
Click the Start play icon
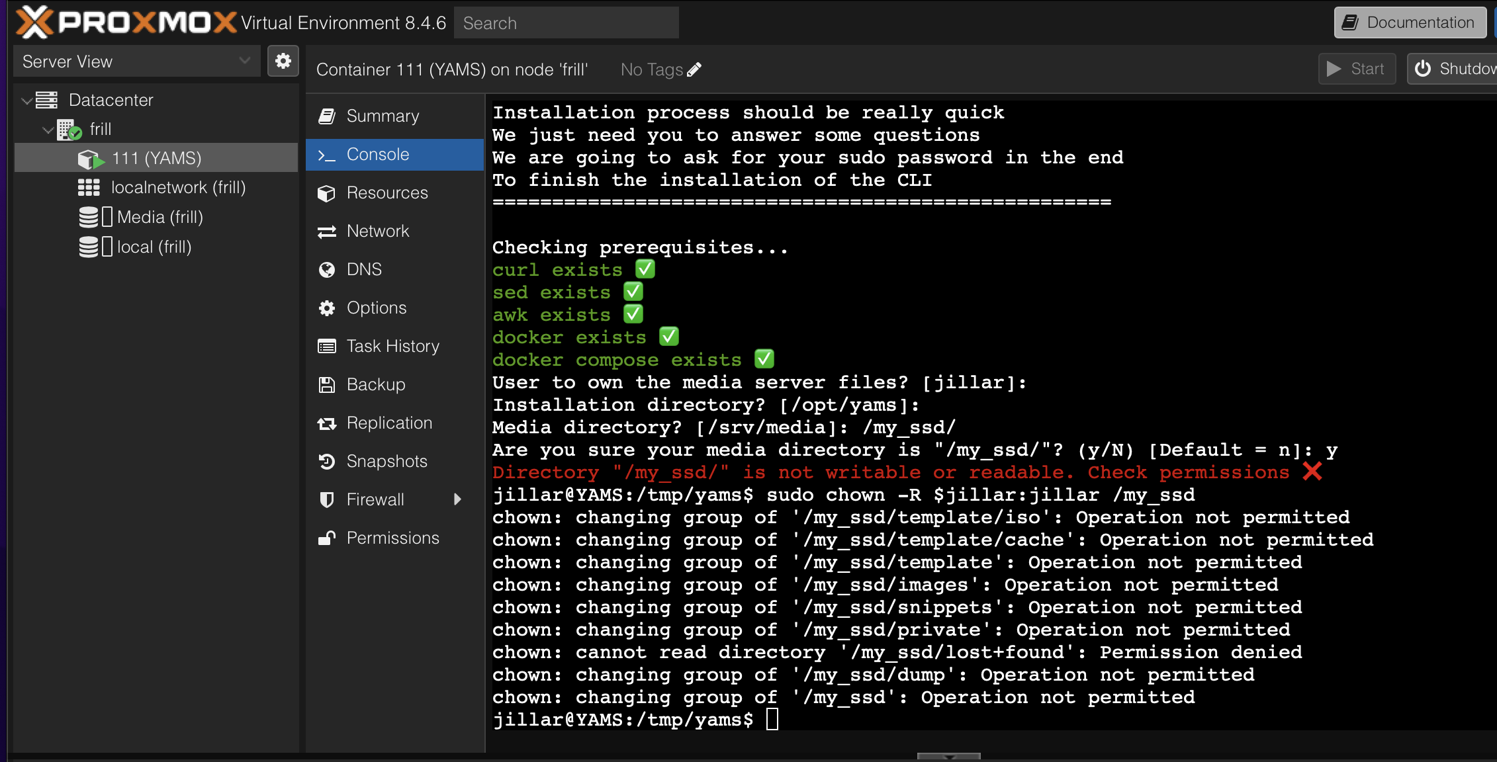pos(1334,69)
